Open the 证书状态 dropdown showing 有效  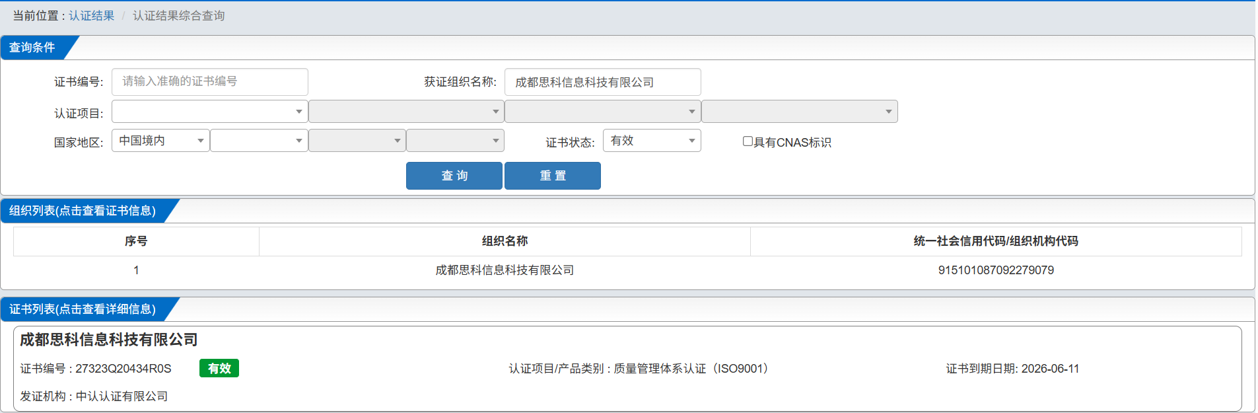pos(652,141)
